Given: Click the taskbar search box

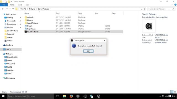Looking at the screenshot, I should [x=30, y=96].
